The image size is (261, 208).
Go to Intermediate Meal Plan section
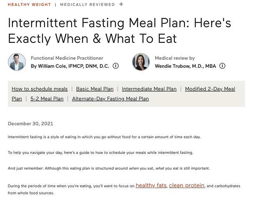(149, 89)
